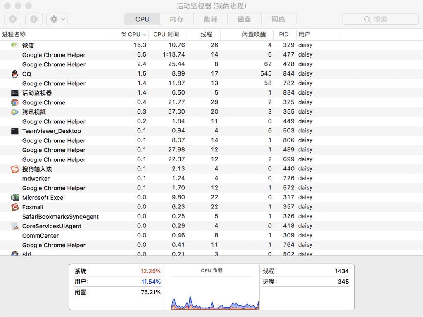This screenshot has height=317, width=423.
Task: Click the Microsoft Excel icon
Action: pyautogui.click(x=15, y=198)
